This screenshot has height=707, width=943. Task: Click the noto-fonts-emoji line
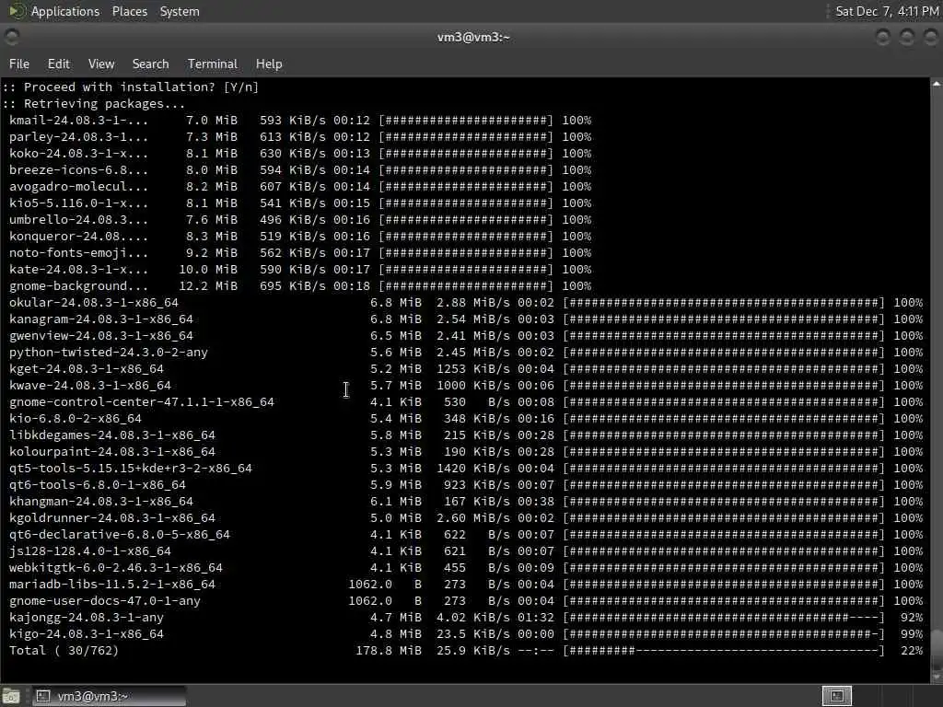click(300, 252)
